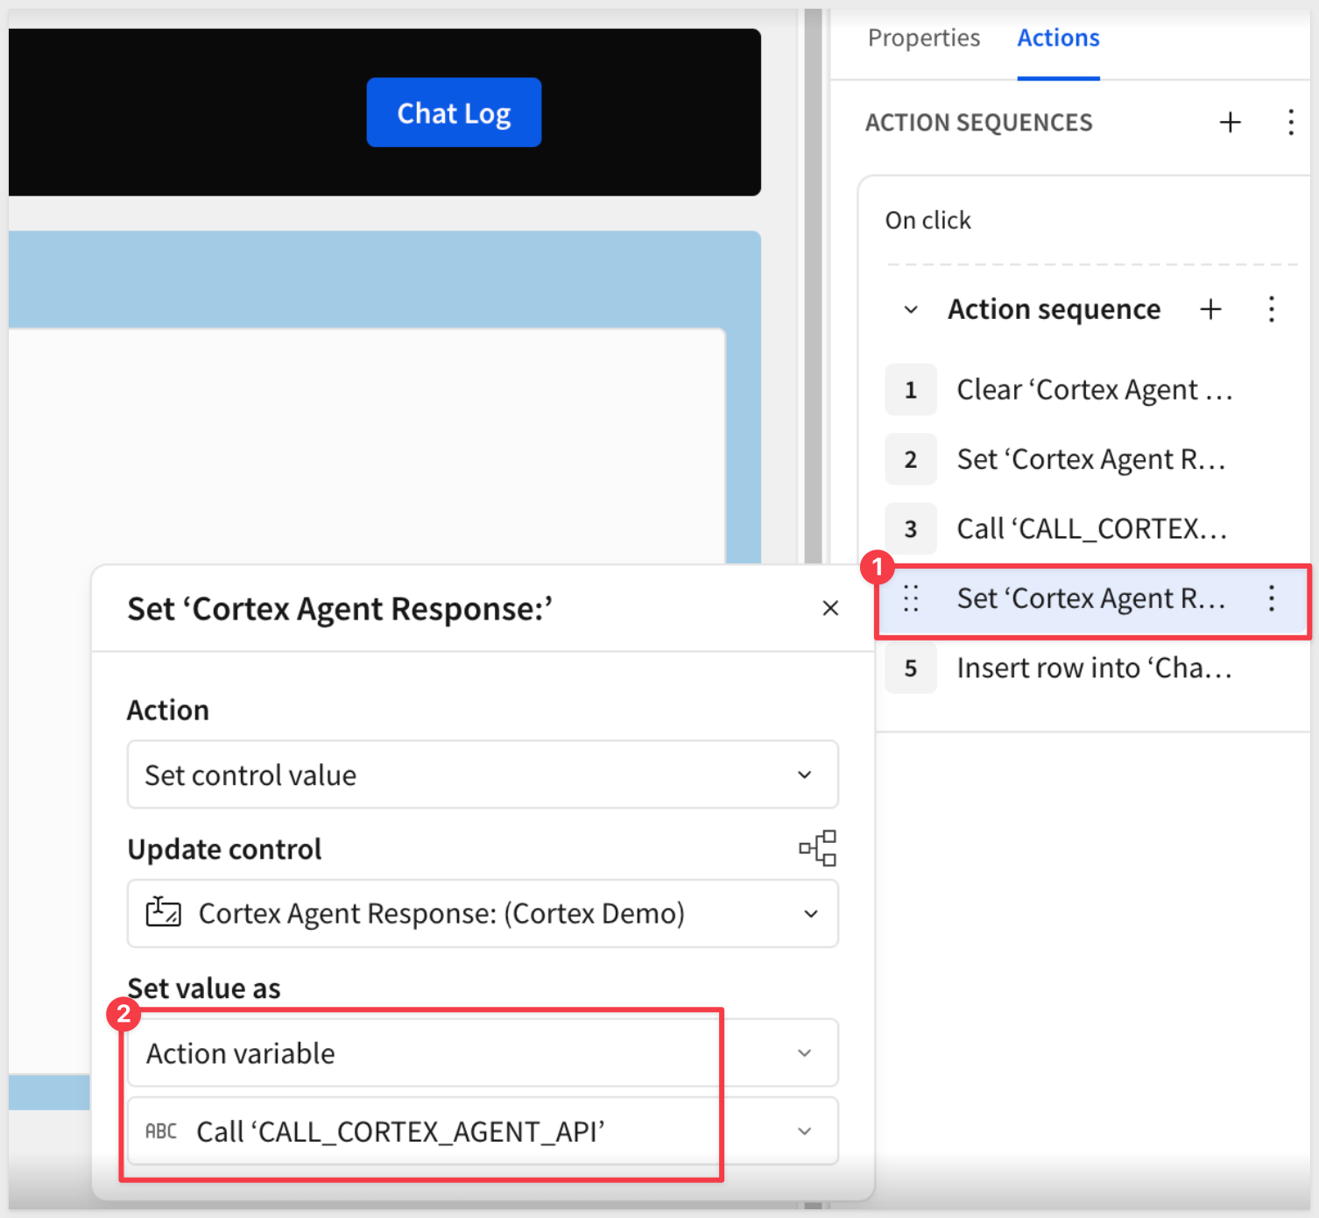Open Action Sequences more options menu

[x=1290, y=122]
